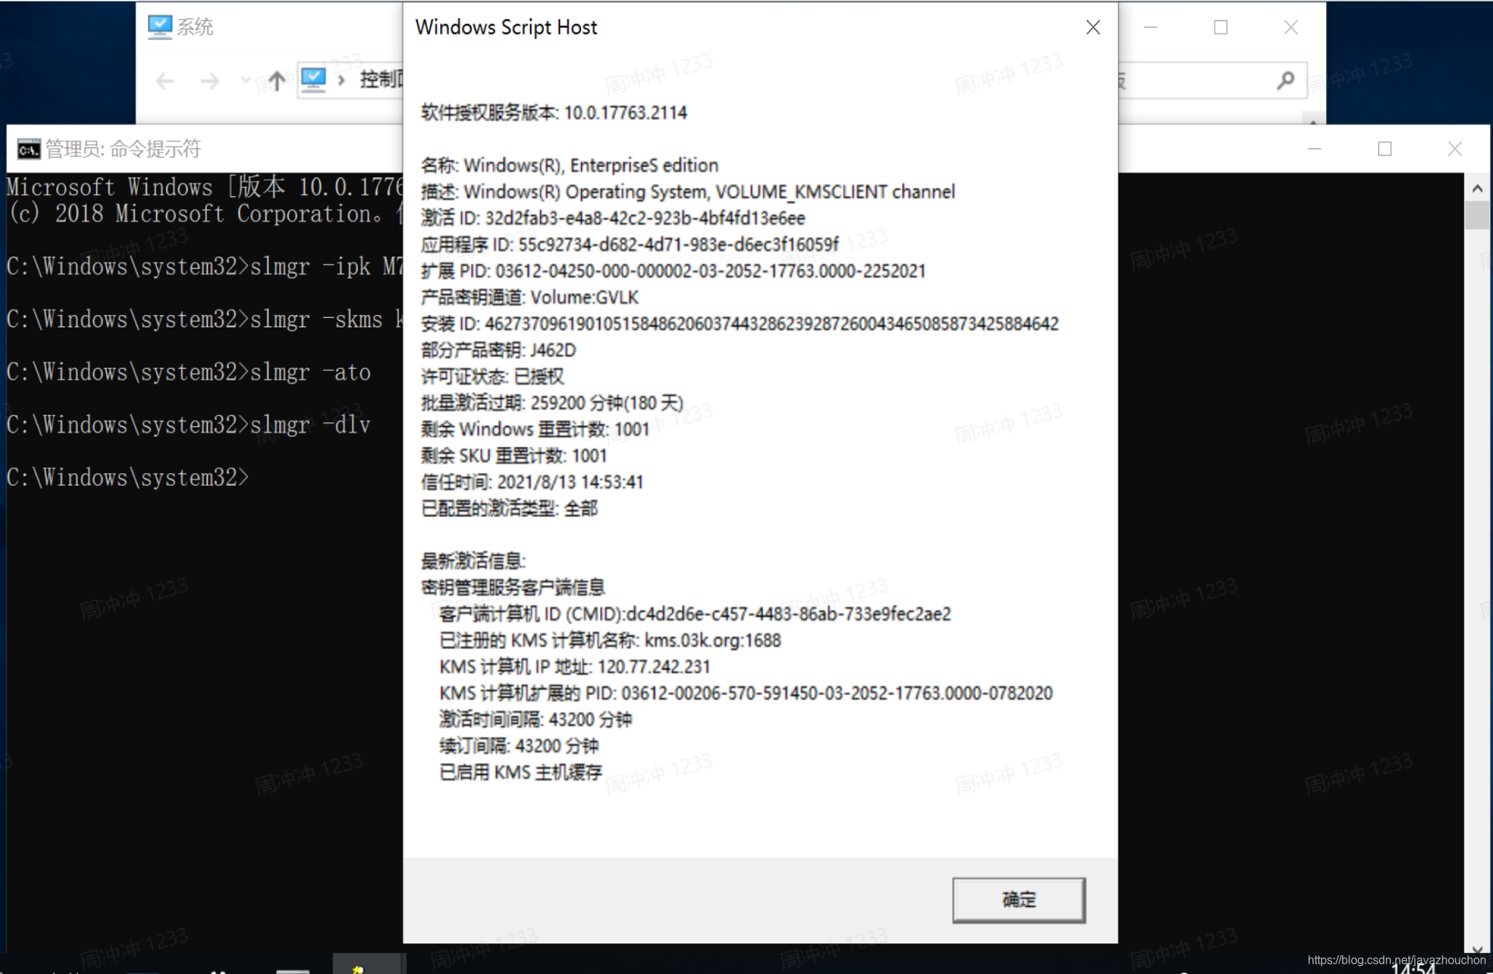The height and width of the screenshot is (974, 1493).
Task: Click the search magnifier in the 系统 window
Action: pos(1285,80)
